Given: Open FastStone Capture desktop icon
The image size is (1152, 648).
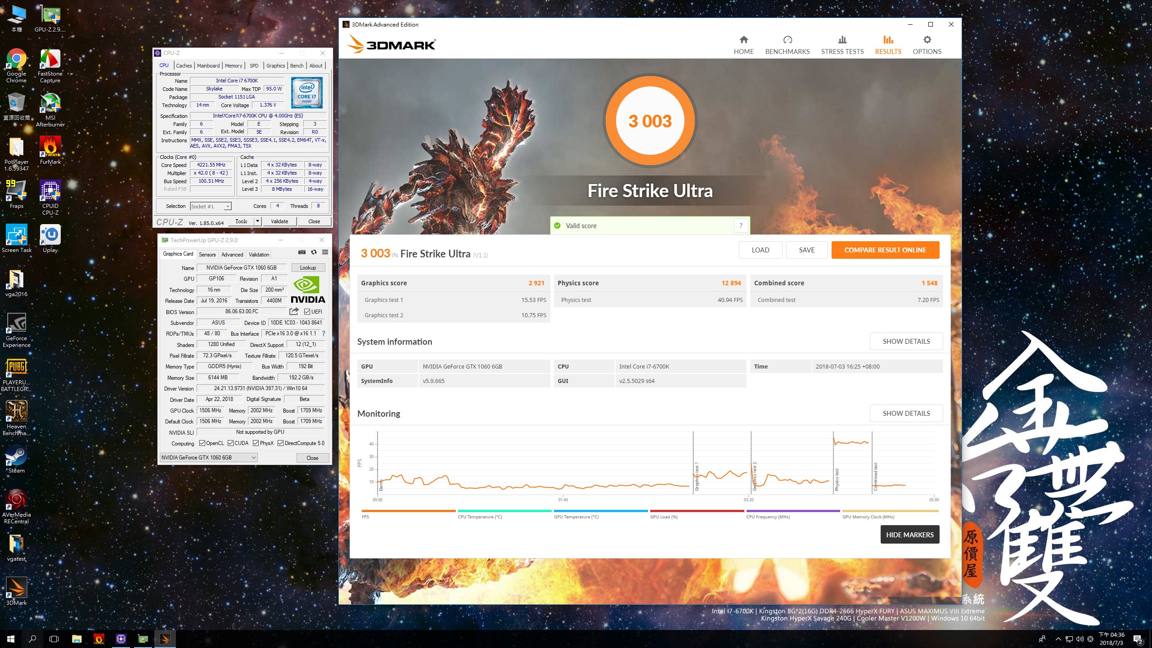Looking at the screenshot, I should tap(50, 66).
